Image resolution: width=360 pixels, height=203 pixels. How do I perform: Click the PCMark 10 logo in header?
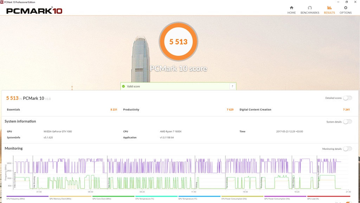pyautogui.click(x=34, y=11)
